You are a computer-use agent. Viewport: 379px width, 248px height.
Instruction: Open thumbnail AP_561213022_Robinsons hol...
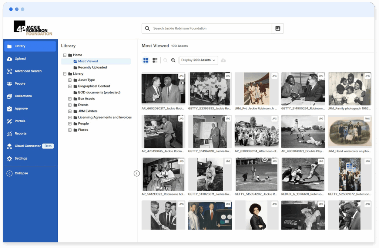point(163,174)
